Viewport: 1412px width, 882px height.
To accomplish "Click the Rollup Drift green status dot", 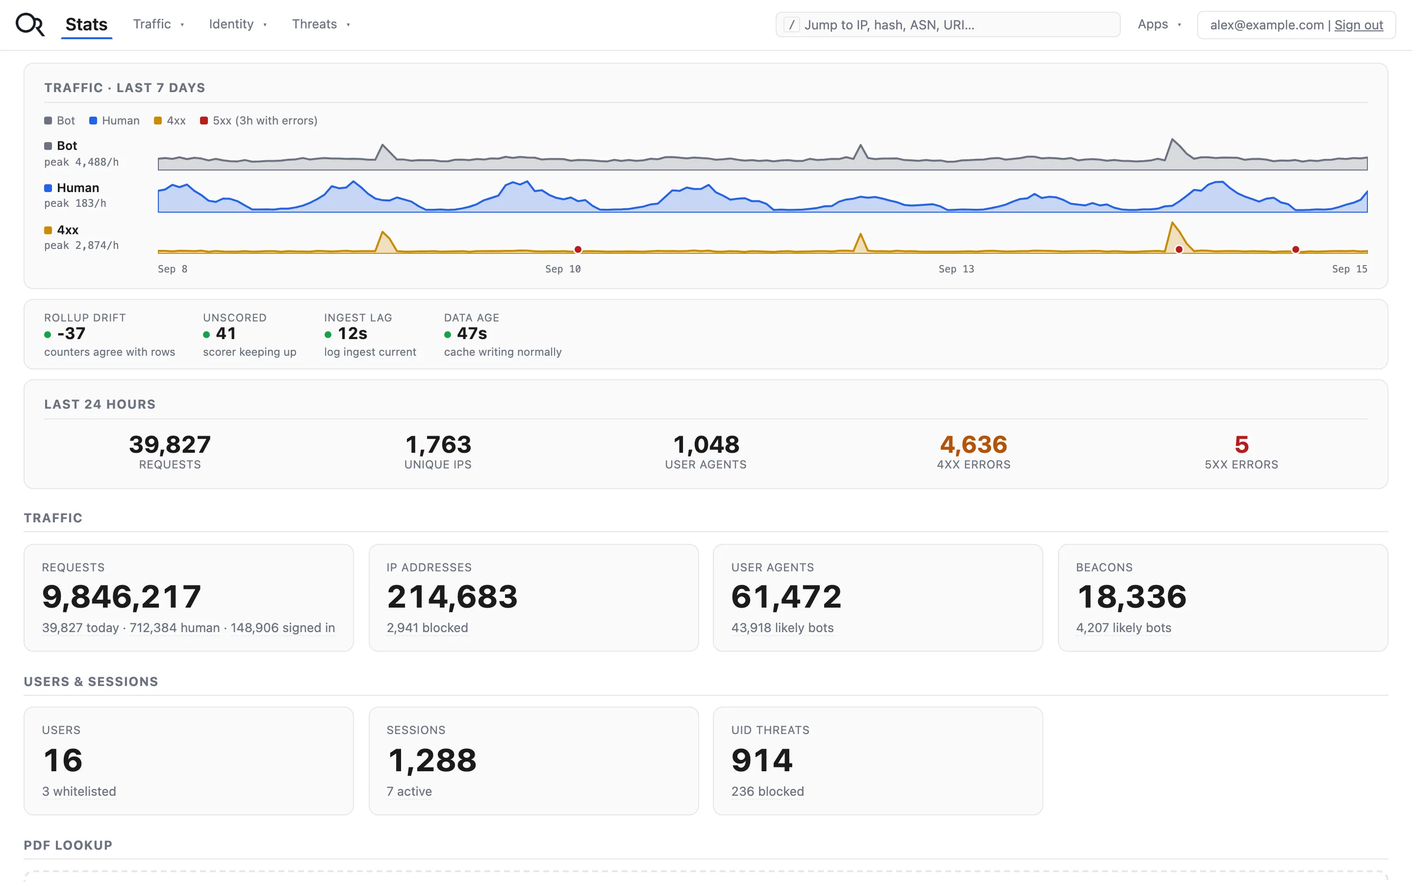I will [48, 335].
